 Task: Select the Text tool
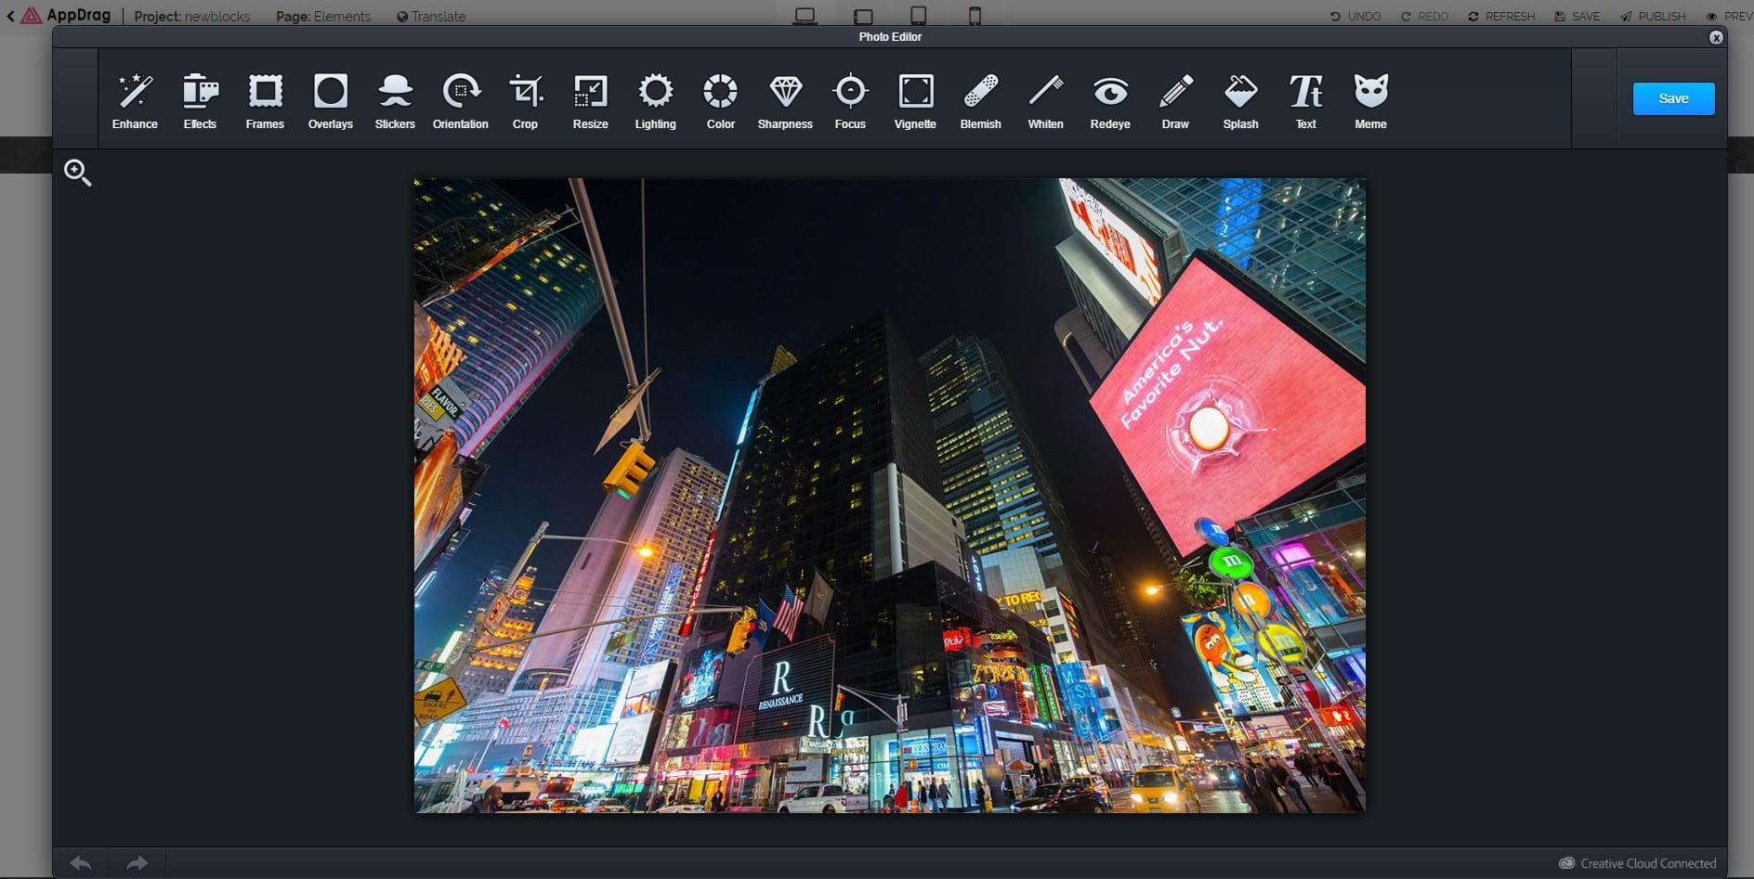coord(1304,99)
